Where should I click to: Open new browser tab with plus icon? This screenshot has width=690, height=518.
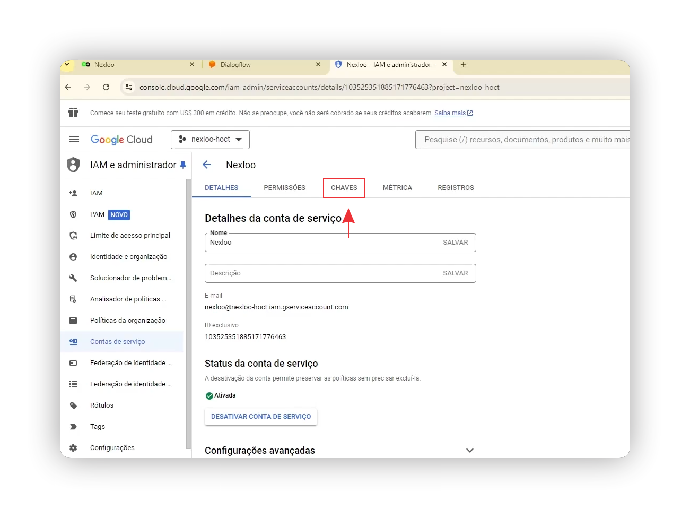click(464, 64)
